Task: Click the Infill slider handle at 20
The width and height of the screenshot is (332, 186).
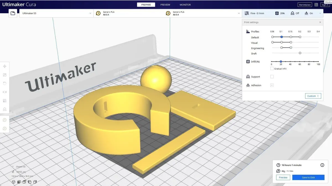Action: 281,62
